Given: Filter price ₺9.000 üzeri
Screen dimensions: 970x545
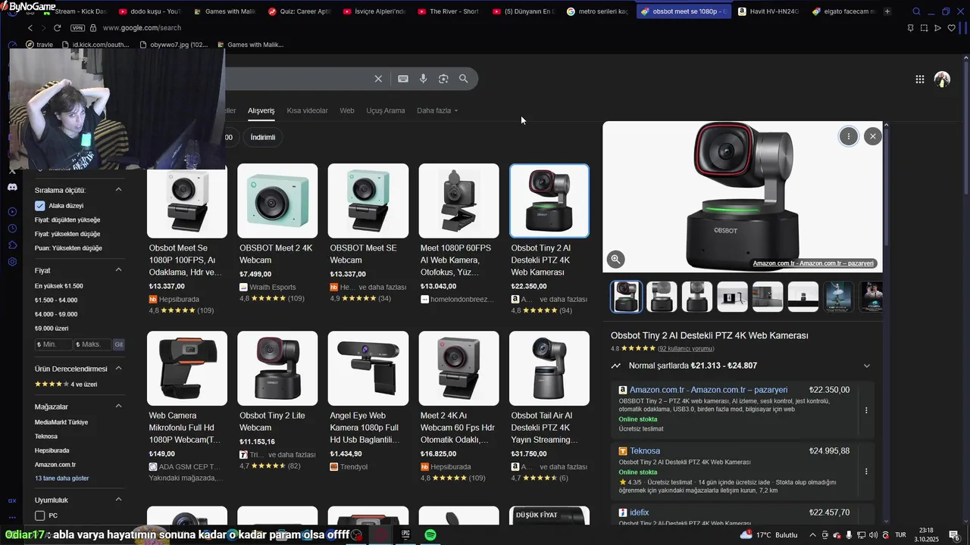Looking at the screenshot, I should click(x=52, y=329).
